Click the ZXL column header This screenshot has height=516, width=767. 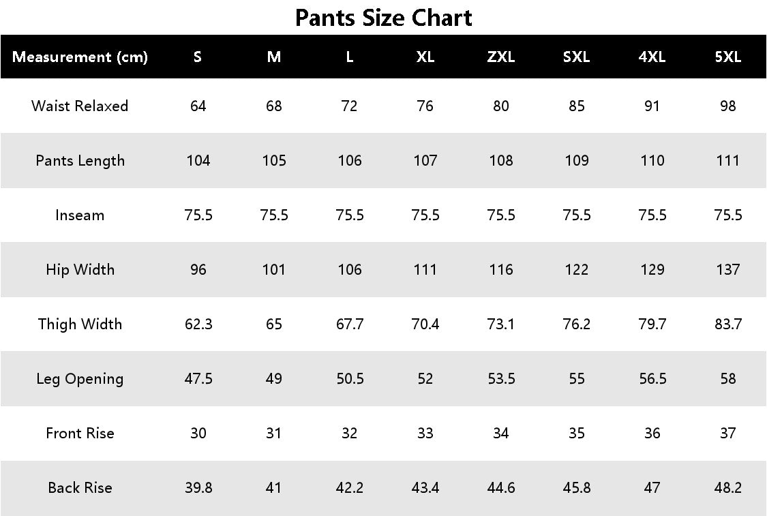coord(501,57)
